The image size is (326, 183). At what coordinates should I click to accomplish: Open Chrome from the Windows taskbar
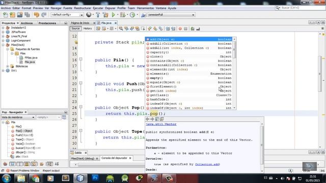(x=36, y=178)
